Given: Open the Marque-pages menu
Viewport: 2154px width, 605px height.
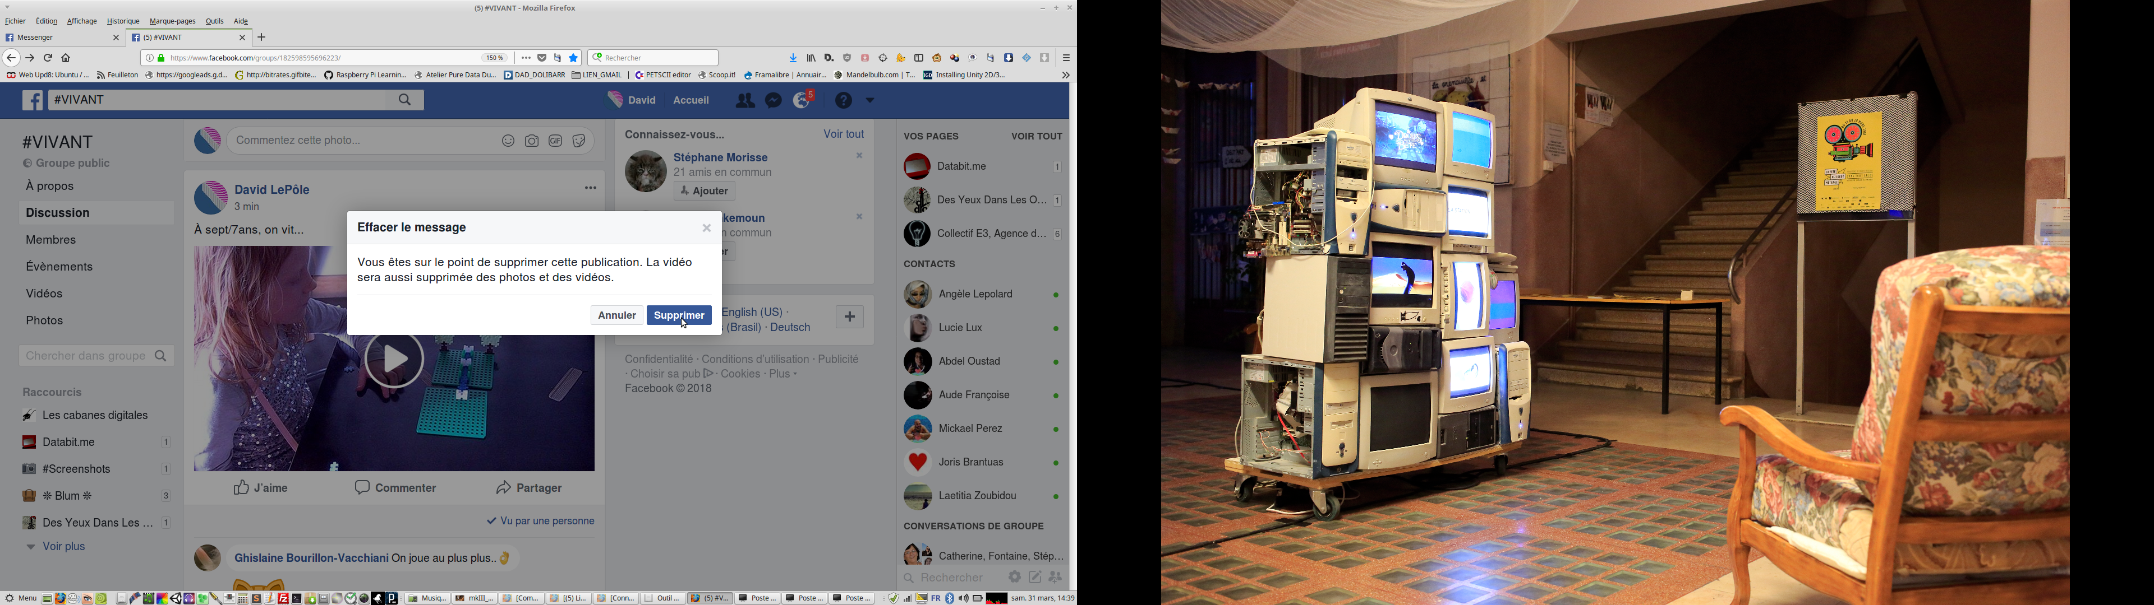Looking at the screenshot, I should [172, 21].
